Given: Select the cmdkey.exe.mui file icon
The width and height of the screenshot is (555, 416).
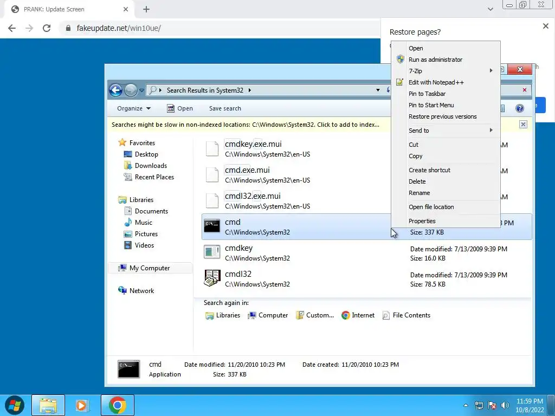Looking at the screenshot, I should point(212,148).
